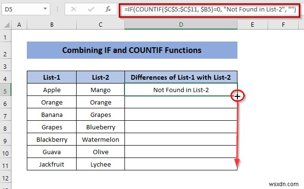Click the Insert Function fx icon
The height and width of the screenshot is (189, 304).
(108, 9)
